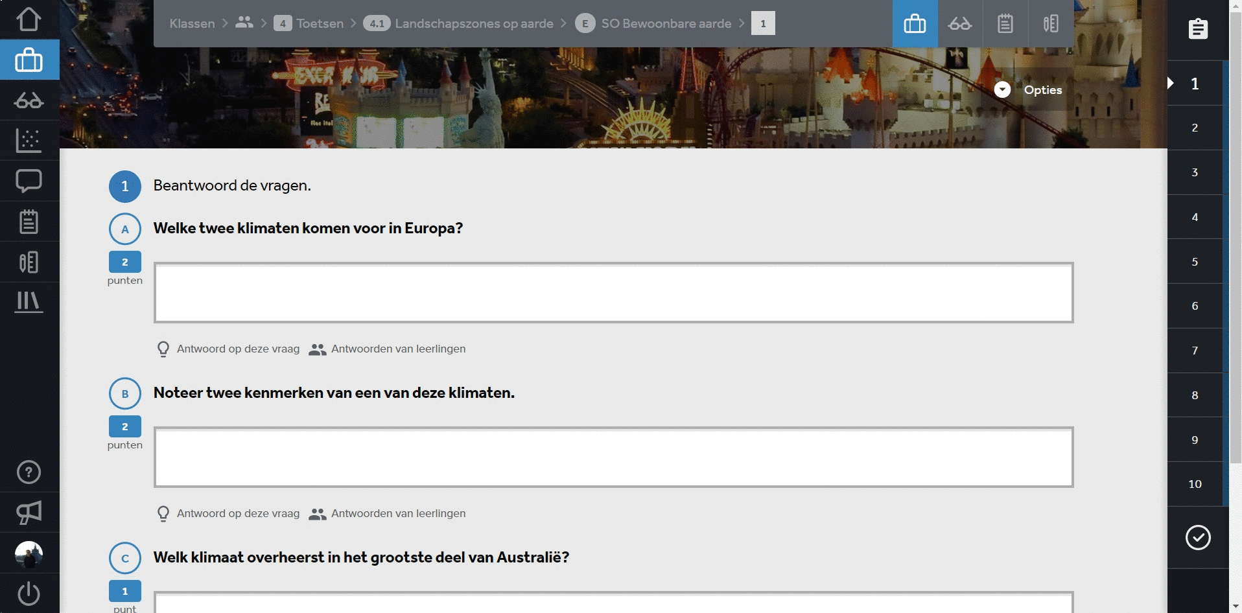Open the notebook-pencil icon in left sidebar

[29, 262]
